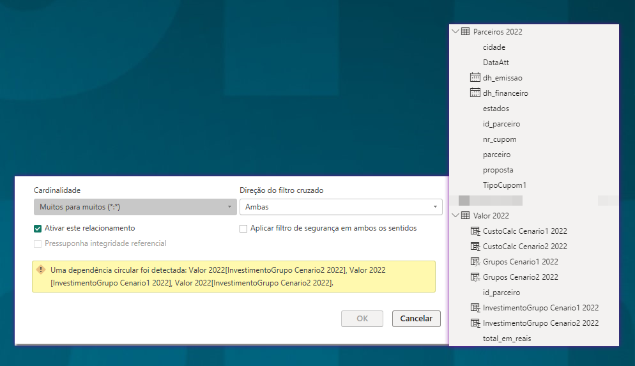Screen dimensions: 635x366
Task: Select the dh_emissao field
Action: (x=503, y=78)
